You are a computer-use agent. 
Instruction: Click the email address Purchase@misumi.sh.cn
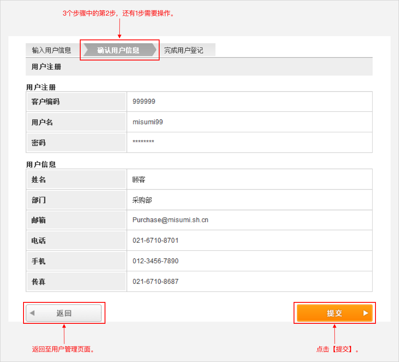point(170,220)
